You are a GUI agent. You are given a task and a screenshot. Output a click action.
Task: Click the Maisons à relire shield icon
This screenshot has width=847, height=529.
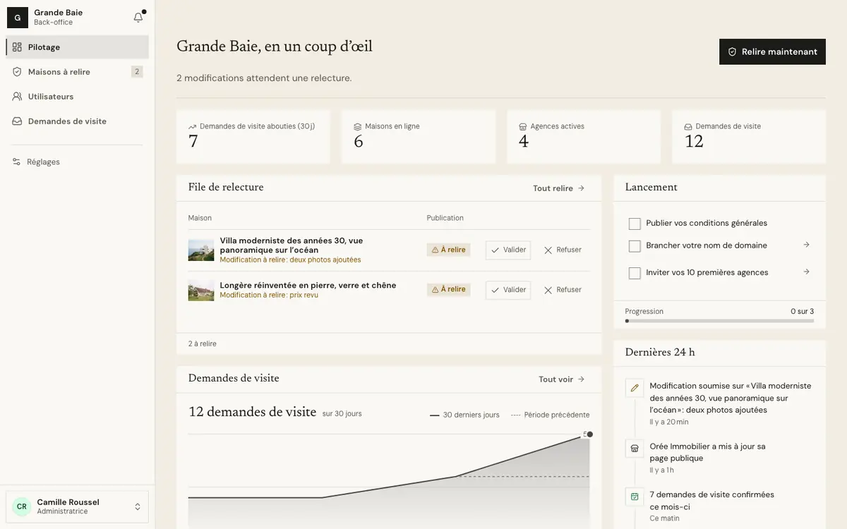pos(17,72)
